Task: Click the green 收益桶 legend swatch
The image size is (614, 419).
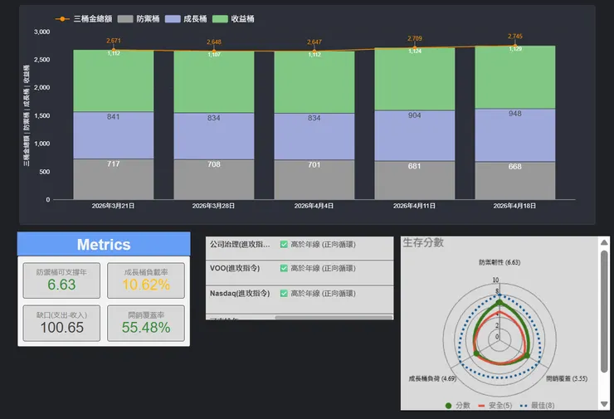Action: click(220, 19)
